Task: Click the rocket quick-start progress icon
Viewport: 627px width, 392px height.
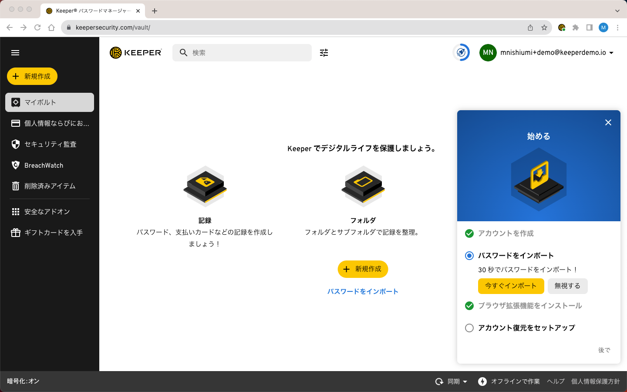Action: [x=461, y=53]
